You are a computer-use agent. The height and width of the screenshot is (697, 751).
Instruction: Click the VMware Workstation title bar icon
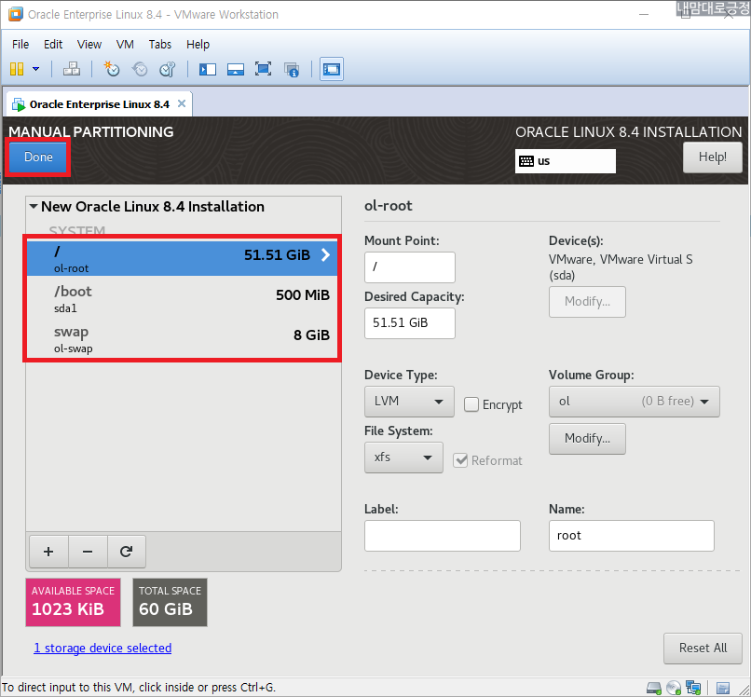pyautogui.click(x=15, y=14)
